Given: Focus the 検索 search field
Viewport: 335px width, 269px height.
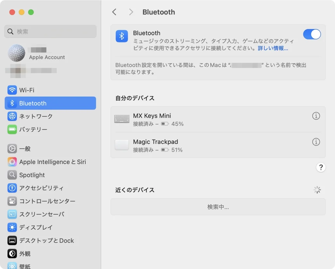Looking at the screenshot, I should point(50,31).
